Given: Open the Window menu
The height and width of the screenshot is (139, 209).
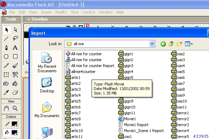Looking at the screenshot, I should tap(106, 12).
